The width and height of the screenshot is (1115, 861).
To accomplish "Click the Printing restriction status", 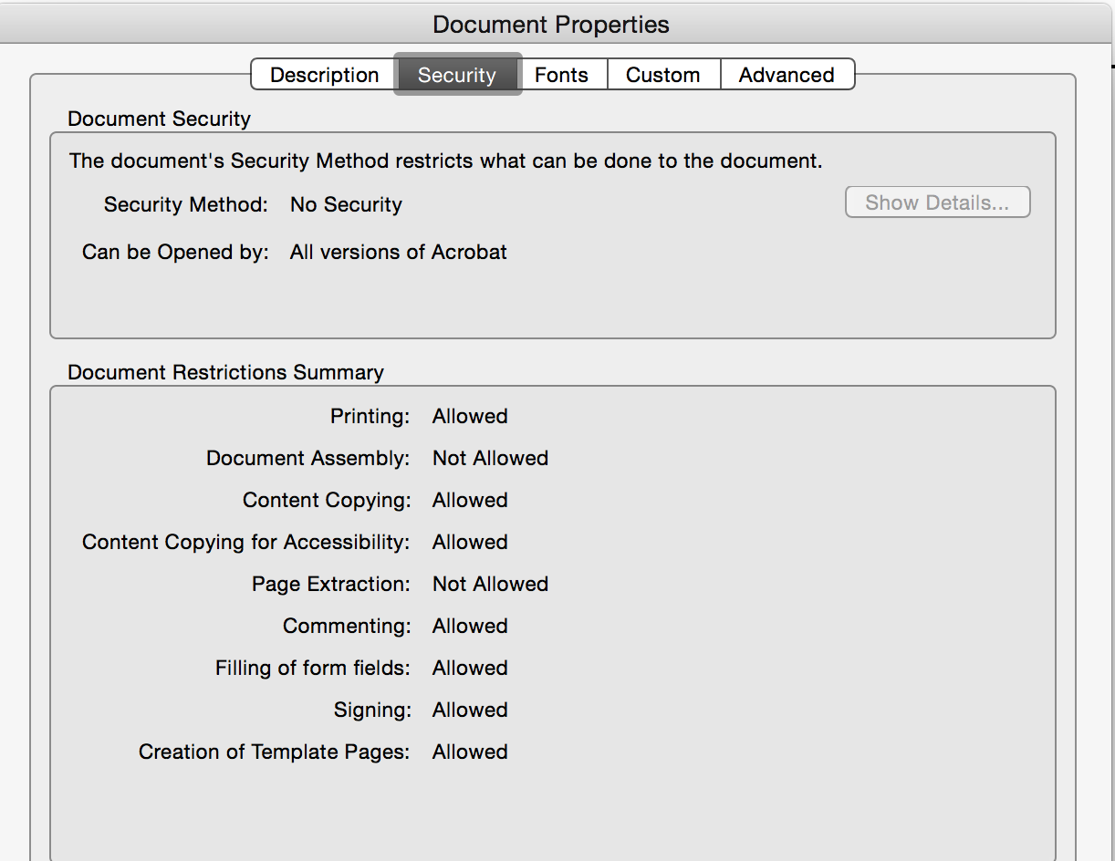I will tap(470, 416).
